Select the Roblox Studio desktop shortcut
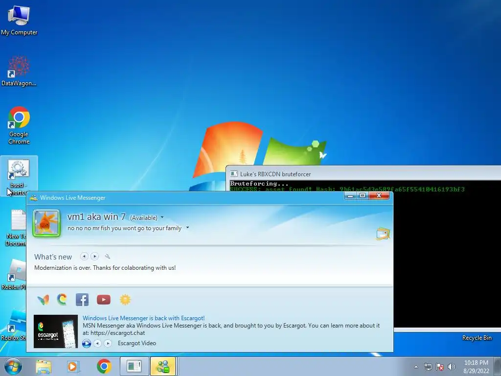The height and width of the screenshot is (376, 501). tap(13, 326)
